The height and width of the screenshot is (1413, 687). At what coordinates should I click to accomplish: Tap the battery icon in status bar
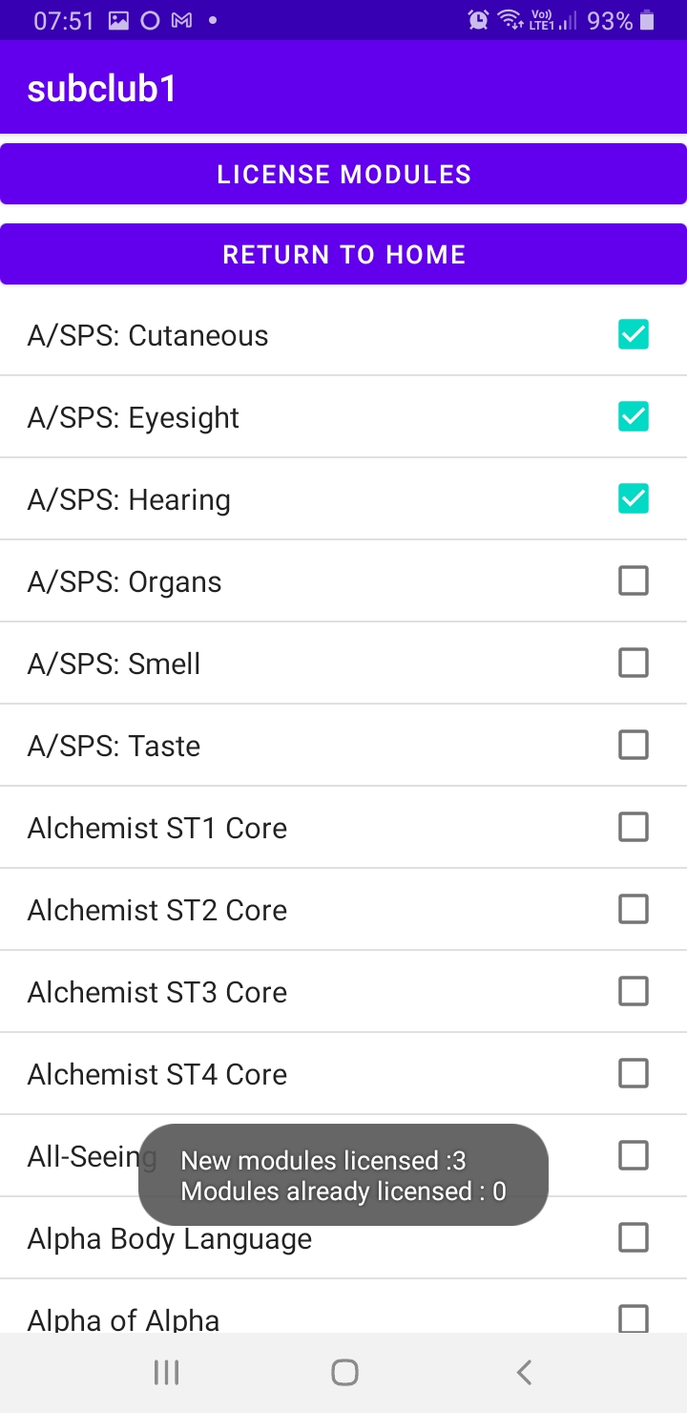[647, 20]
